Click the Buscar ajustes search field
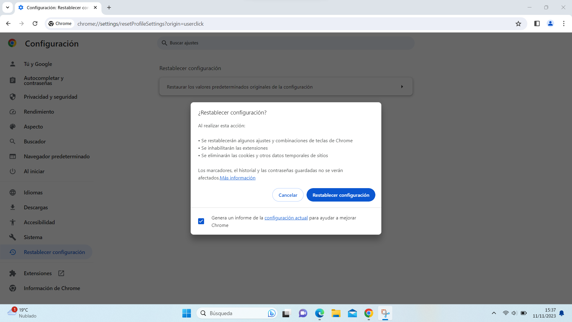Image resolution: width=572 pixels, height=322 pixels. pyautogui.click(x=286, y=43)
